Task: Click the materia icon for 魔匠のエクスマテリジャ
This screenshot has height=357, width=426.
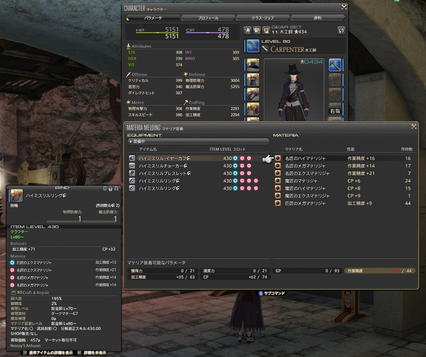Action: tap(277, 196)
